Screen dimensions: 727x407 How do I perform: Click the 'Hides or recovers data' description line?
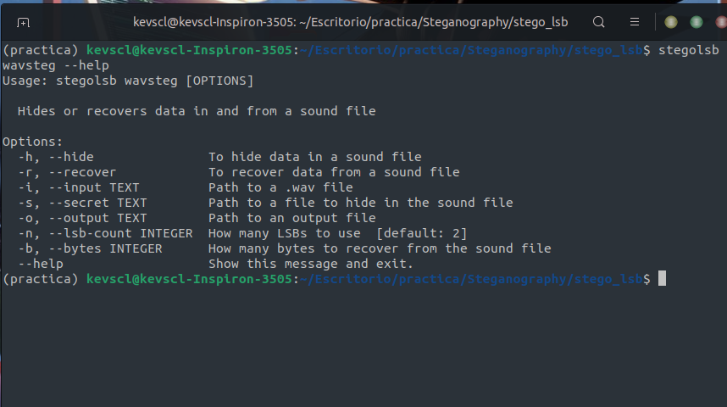[197, 111]
